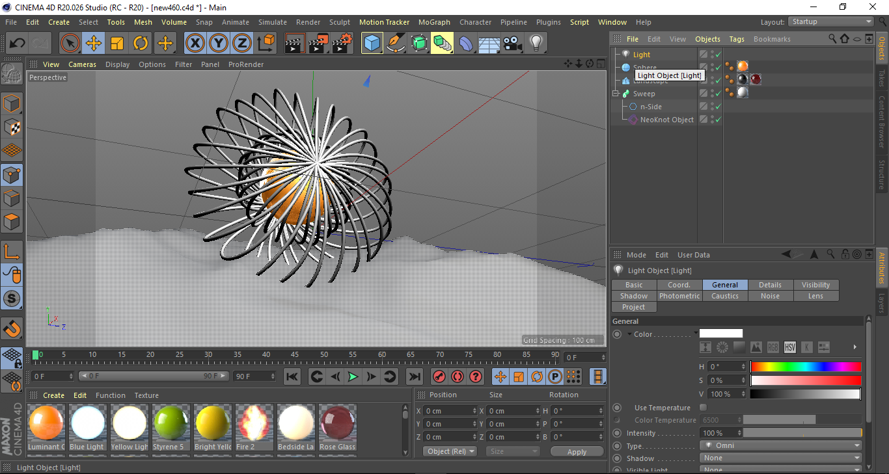Toggle the Color animation radio dot
Image resolution: width=889 pixels, height=474 pixels.
pyautogui.click(x=617, y=334)
